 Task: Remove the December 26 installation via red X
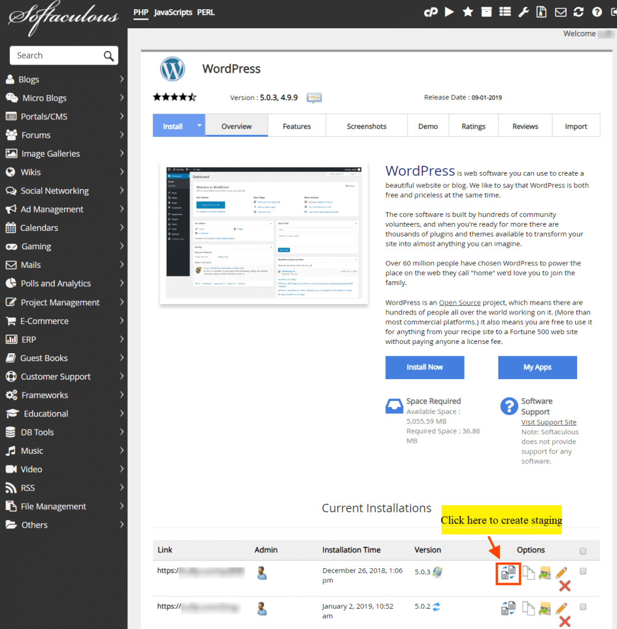(x=565, y=586)
